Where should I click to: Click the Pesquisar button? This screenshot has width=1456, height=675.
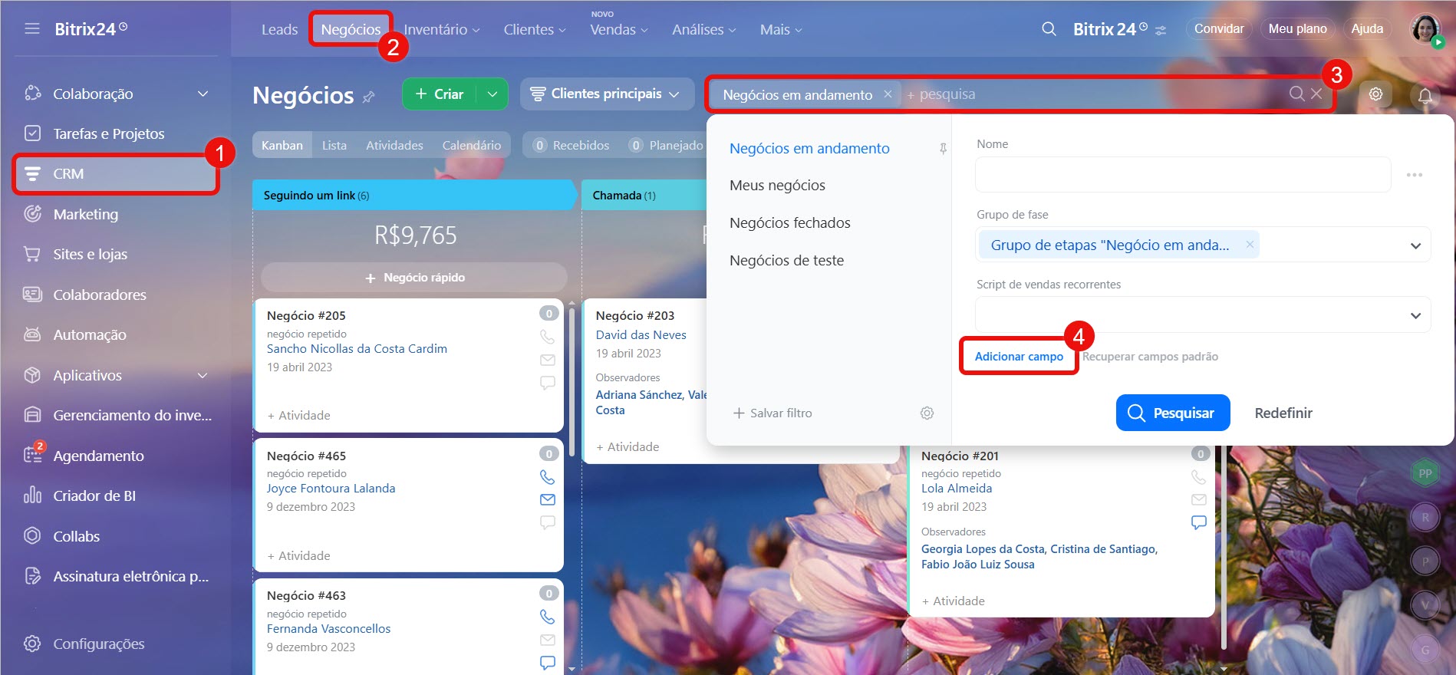(x=1172, y=413)
